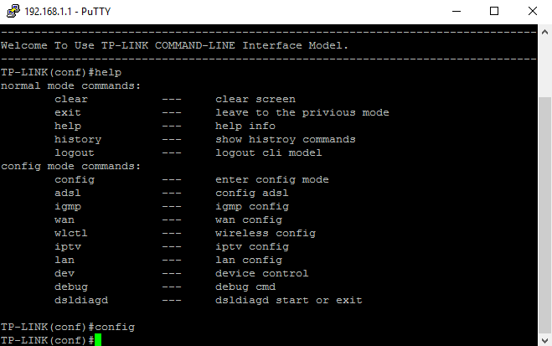This screenshot has height=346, width=552.
Task: Click the scrollbar down arrow
Action: 544,340
